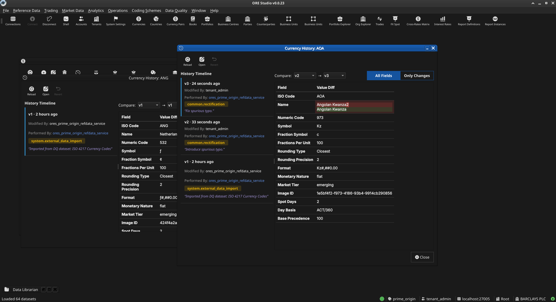Open the Analytics menu
556x302 pixels.
coord(96,10)
